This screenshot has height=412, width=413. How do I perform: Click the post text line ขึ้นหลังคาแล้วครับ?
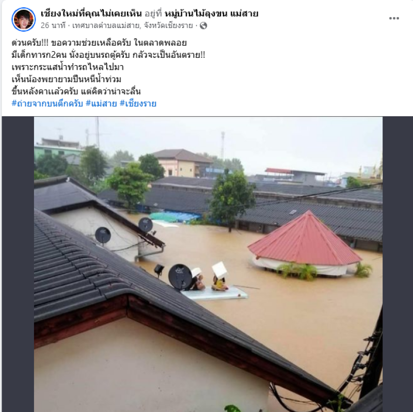pyautogui.click(x=76, y=91)
